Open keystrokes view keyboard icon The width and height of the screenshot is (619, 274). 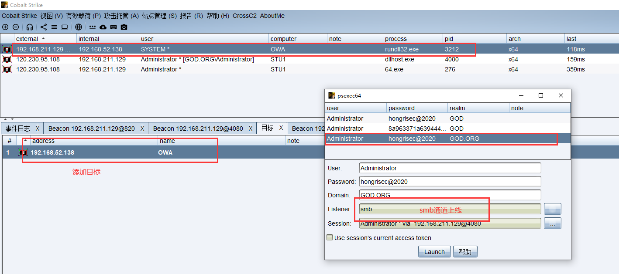[113, 27]
